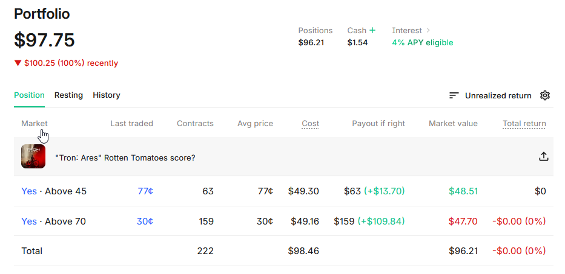Click the 4% APY eligible link
Viewport: 565px width, 274px height.
pos(423,43)
